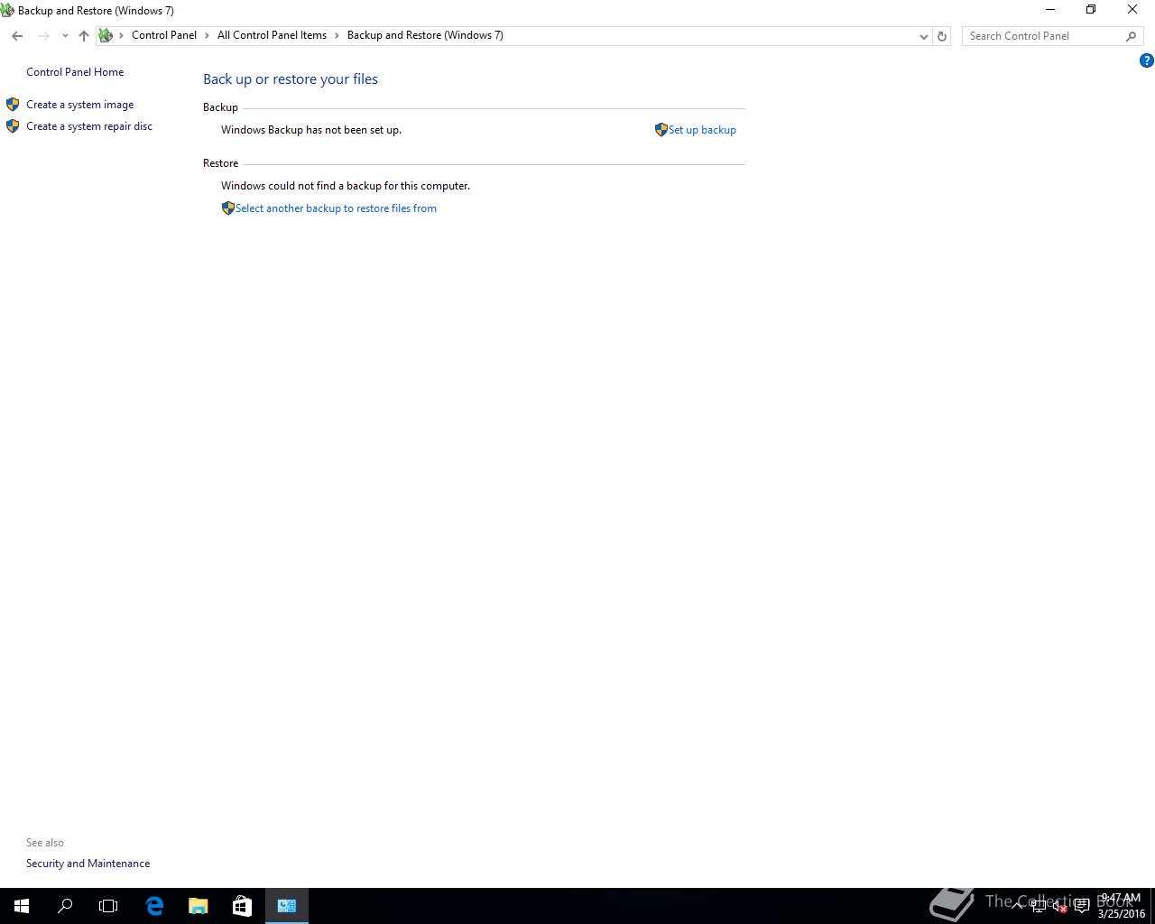Screen dimensions: 1155x924
Task: Click the taskbar clock showing 9:47 AM
Action: [1121, 906]
